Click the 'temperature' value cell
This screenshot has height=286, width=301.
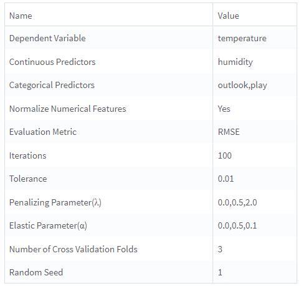point(242,38)
